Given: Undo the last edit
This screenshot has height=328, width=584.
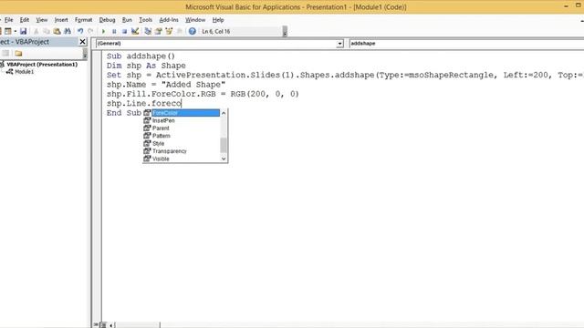Looking at the screenshot, I should [80, 31].
